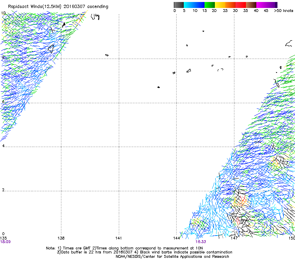This screenshot has width=295, height=259.
Task: Click the NOAA/NESDIS Center for Satellite Applications credit
Action: point(172,257)
